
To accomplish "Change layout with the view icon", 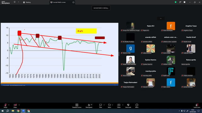I will (x=184, y=2).
